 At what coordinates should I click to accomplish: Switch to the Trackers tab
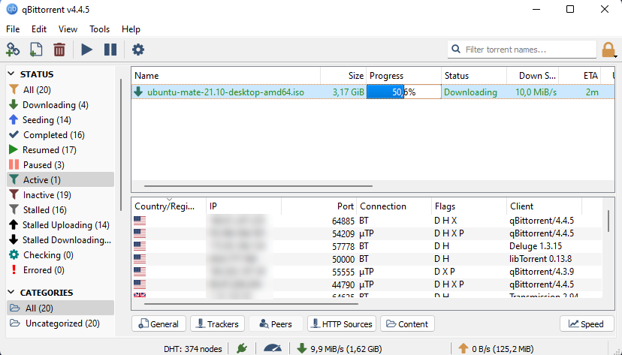coord(217,323)
